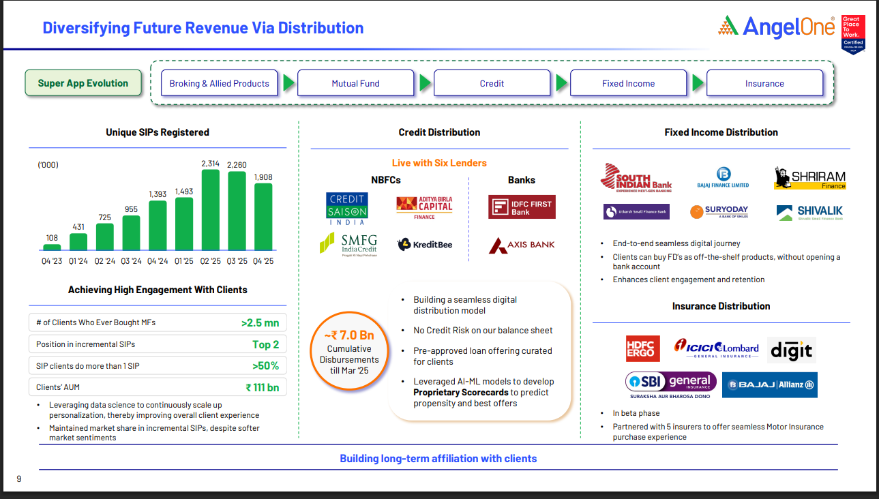The image size is (879, 499).
Task: Click the Q4 '25 bar labeled 1,908
Action: click(263, 217)
